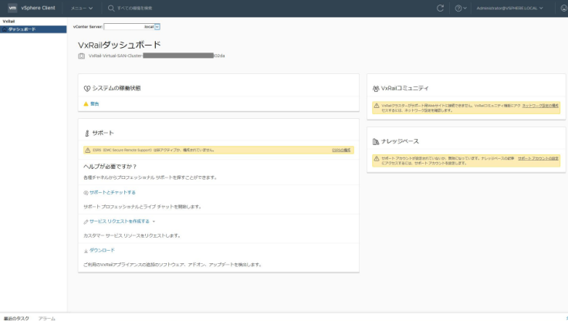Click the cluster icon beside VxRail-Virtual-SAN-Cluster

(82, 56)
